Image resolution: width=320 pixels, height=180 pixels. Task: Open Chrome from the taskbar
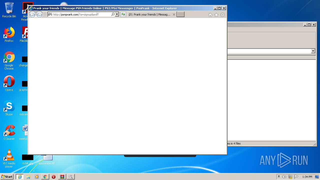coord(45,177)
